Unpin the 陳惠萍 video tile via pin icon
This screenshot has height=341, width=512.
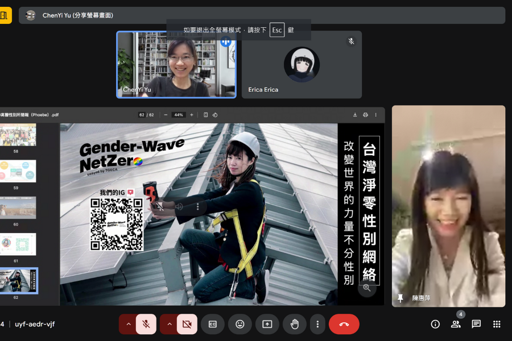[400, 298]
